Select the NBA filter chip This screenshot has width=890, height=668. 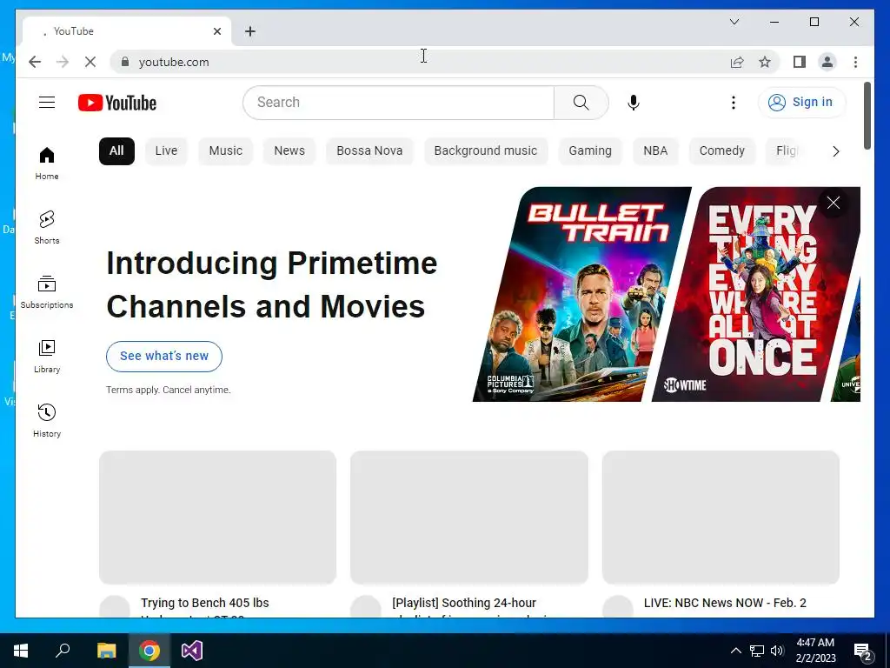pyautogui.click(x=655, y=151)
